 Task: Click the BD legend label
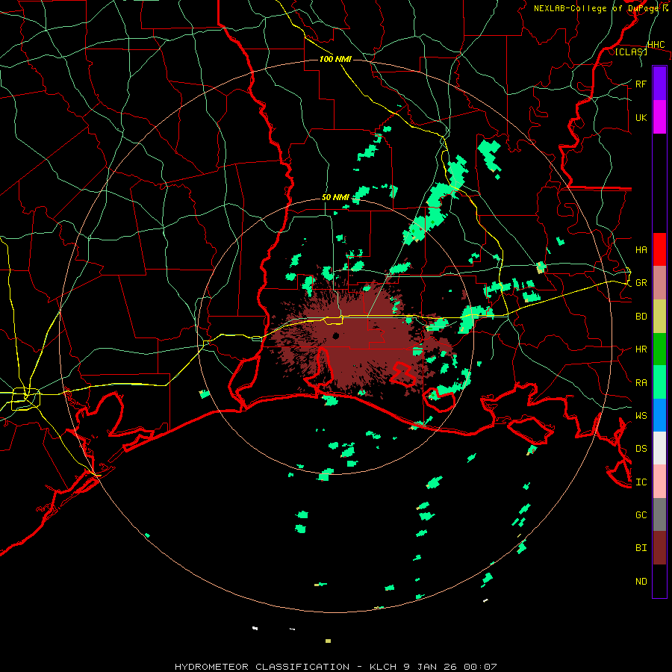[x=641, y=317]
